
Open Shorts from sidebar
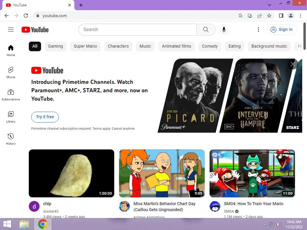11,72
